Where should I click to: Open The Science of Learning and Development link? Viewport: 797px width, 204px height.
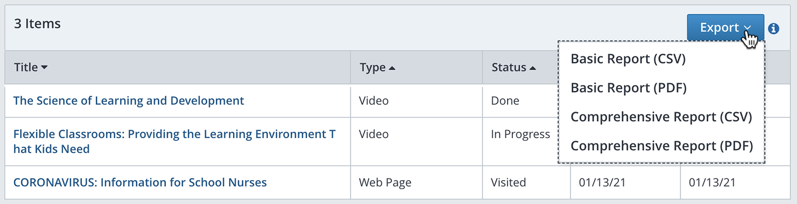(x=129, y=100)
